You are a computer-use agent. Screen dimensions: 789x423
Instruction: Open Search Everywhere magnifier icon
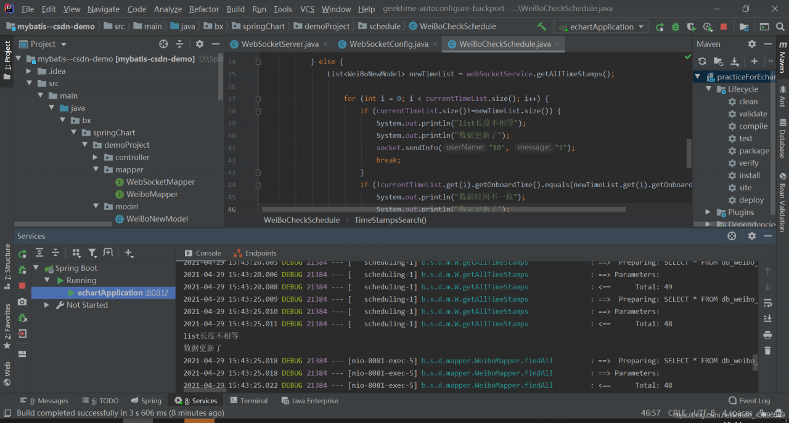point(780,26)
